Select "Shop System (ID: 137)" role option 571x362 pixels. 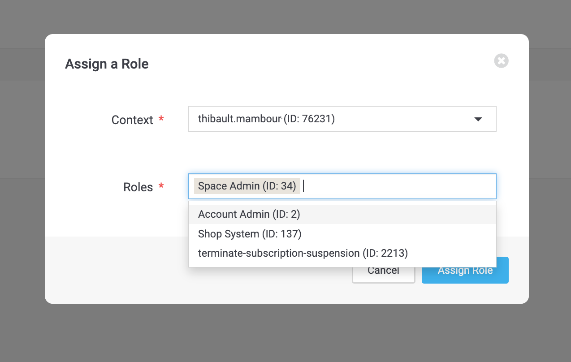click(250, 233)
